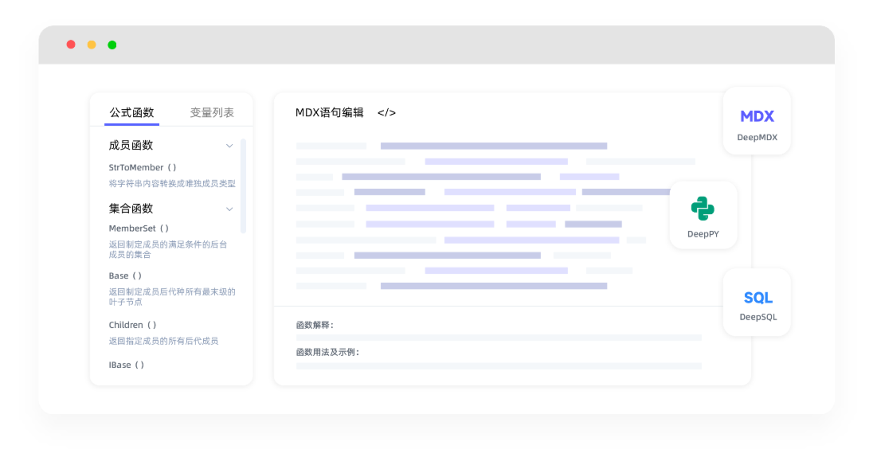Click the function list scrollbar
Screen dimensions: 873x465
tap(243, 186)
